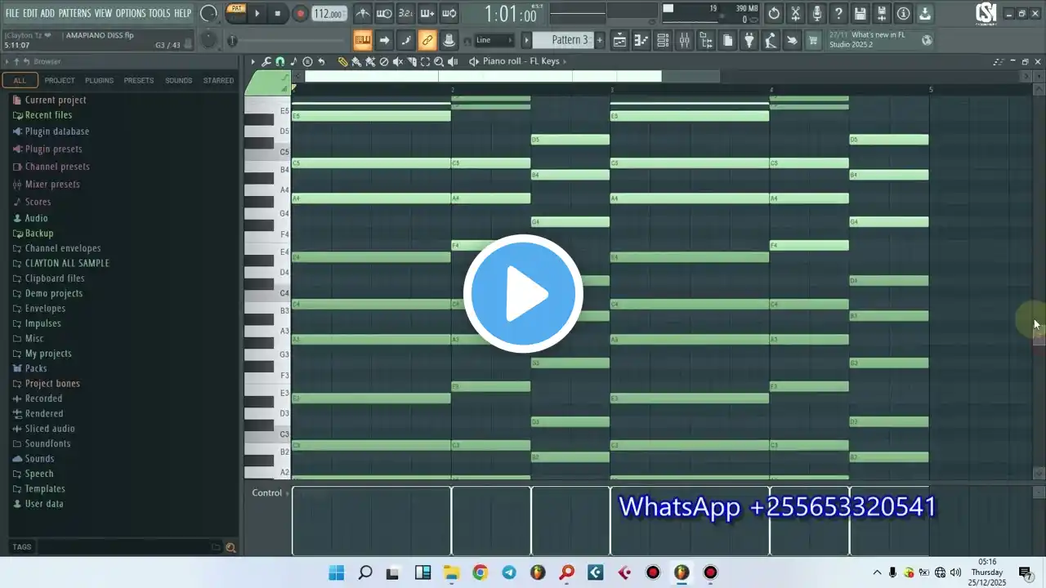Open the Control lane selector dropdown
Viewport: 1046px width, 588px height.
point(270,493)
